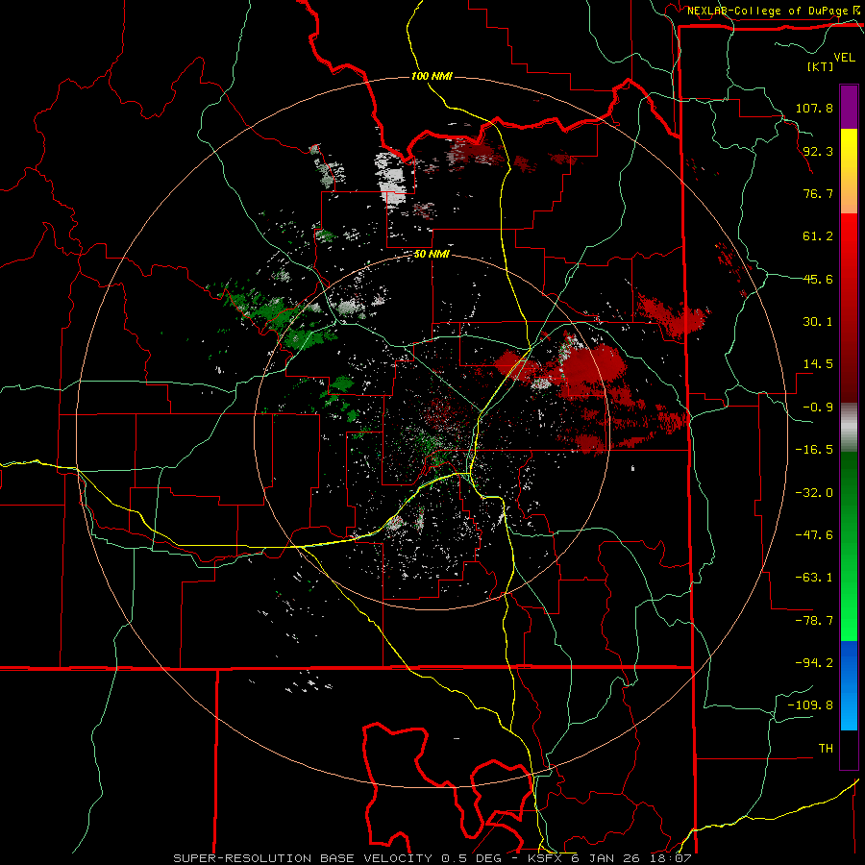Click the TH legend label
865x865 pixels.
pyautogui.click(x=826, y=748)
